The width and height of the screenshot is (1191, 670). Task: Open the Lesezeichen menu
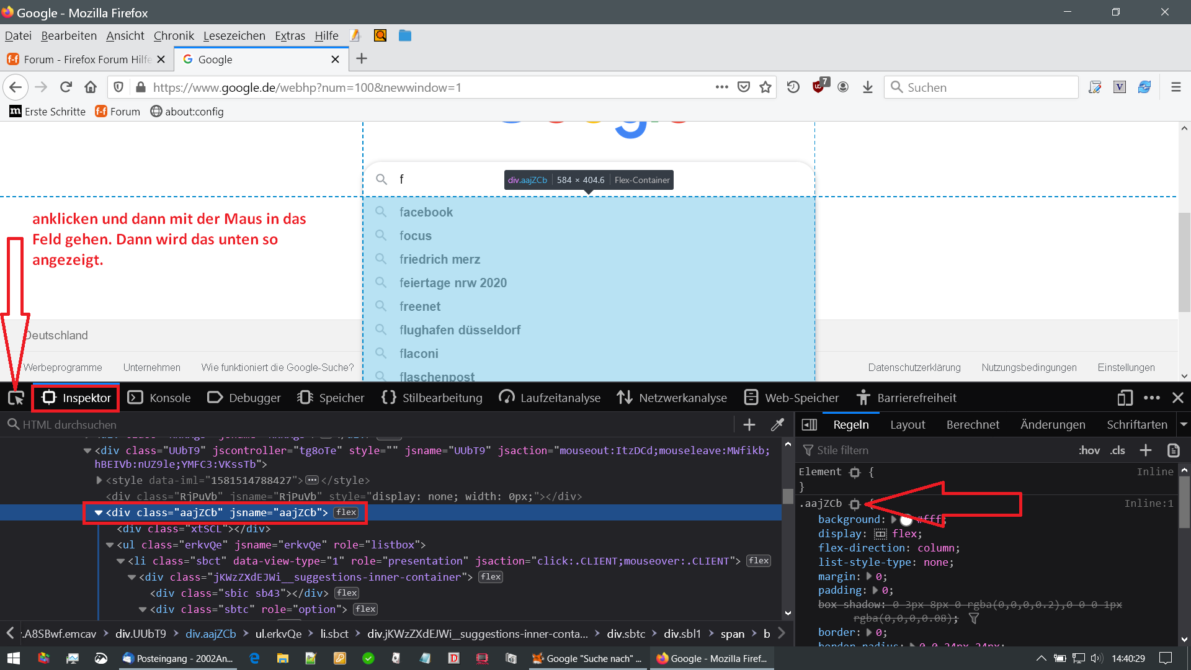point(234,35)
